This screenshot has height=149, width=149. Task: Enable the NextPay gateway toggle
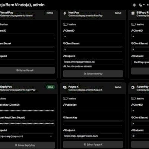pos(65,24)
